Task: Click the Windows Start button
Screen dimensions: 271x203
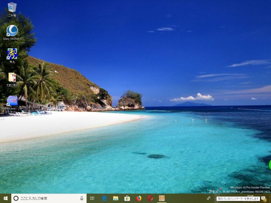Action: [5, 198]
